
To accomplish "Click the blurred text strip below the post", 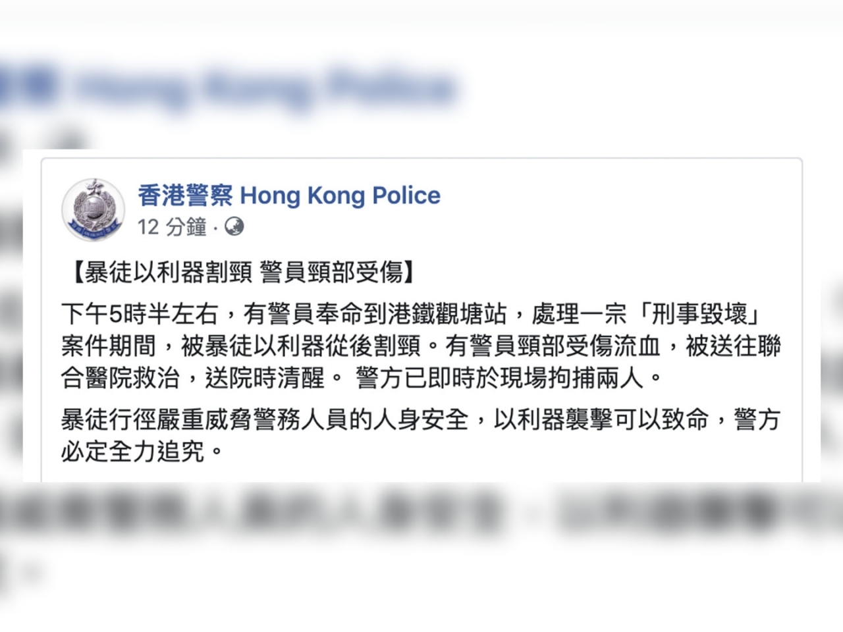I will [421, 510].
